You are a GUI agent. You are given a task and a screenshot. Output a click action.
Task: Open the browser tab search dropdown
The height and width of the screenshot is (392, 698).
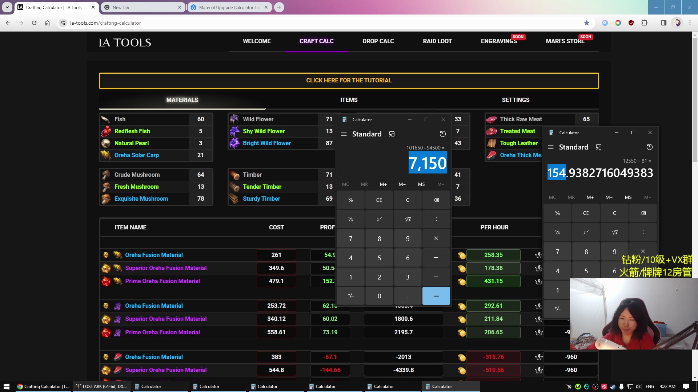point(7,7)
